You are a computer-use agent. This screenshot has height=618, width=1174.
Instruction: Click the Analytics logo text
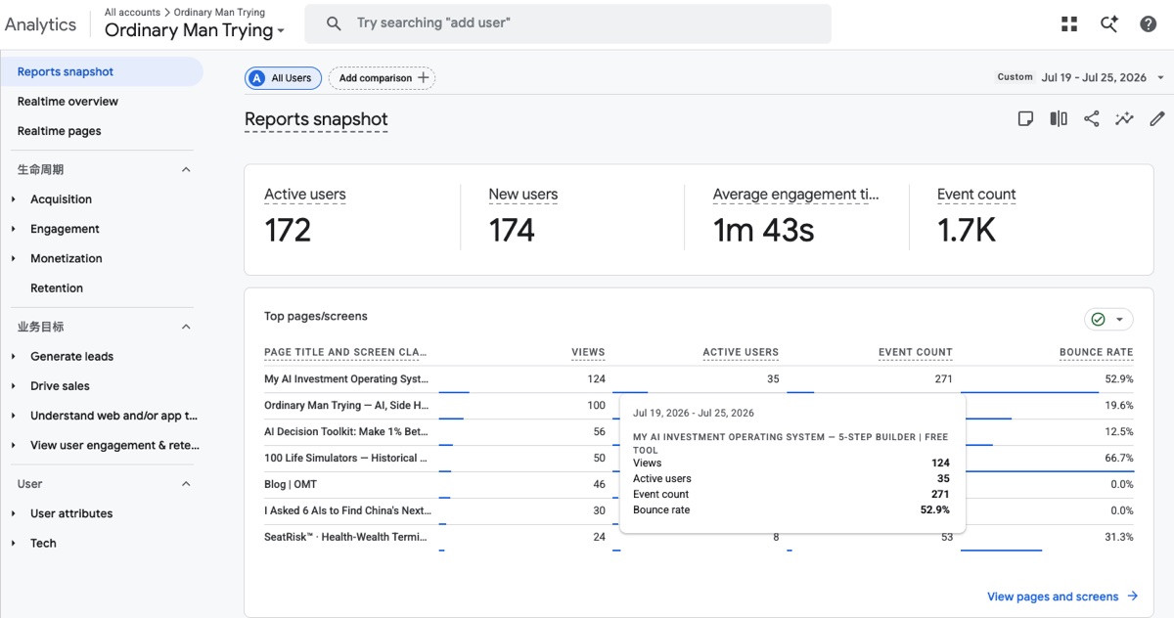pos(40,24)
